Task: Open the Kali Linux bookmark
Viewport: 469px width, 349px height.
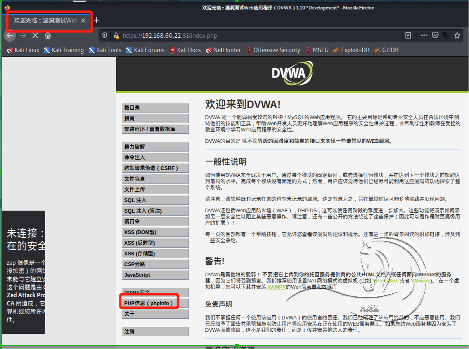Action: (x=22, y=50)
